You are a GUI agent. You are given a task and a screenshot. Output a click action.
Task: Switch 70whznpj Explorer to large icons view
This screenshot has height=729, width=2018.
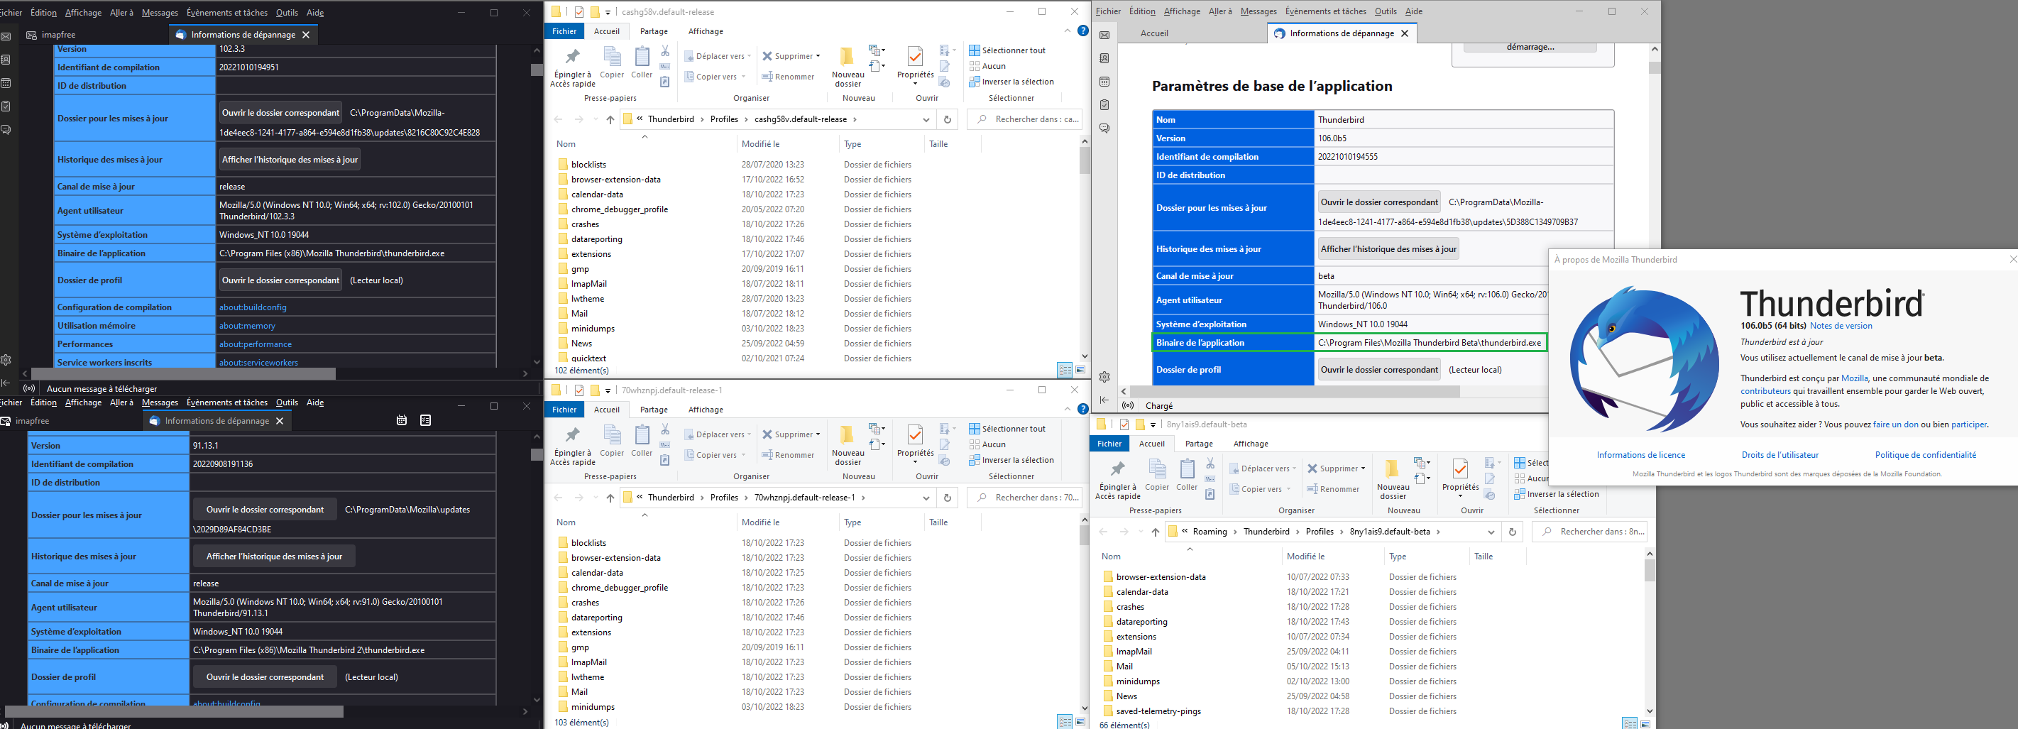[1080, 722]
